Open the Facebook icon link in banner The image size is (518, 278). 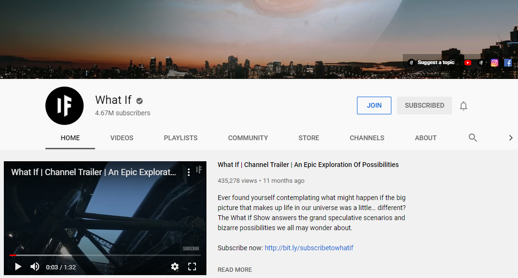tap(508, 63)
